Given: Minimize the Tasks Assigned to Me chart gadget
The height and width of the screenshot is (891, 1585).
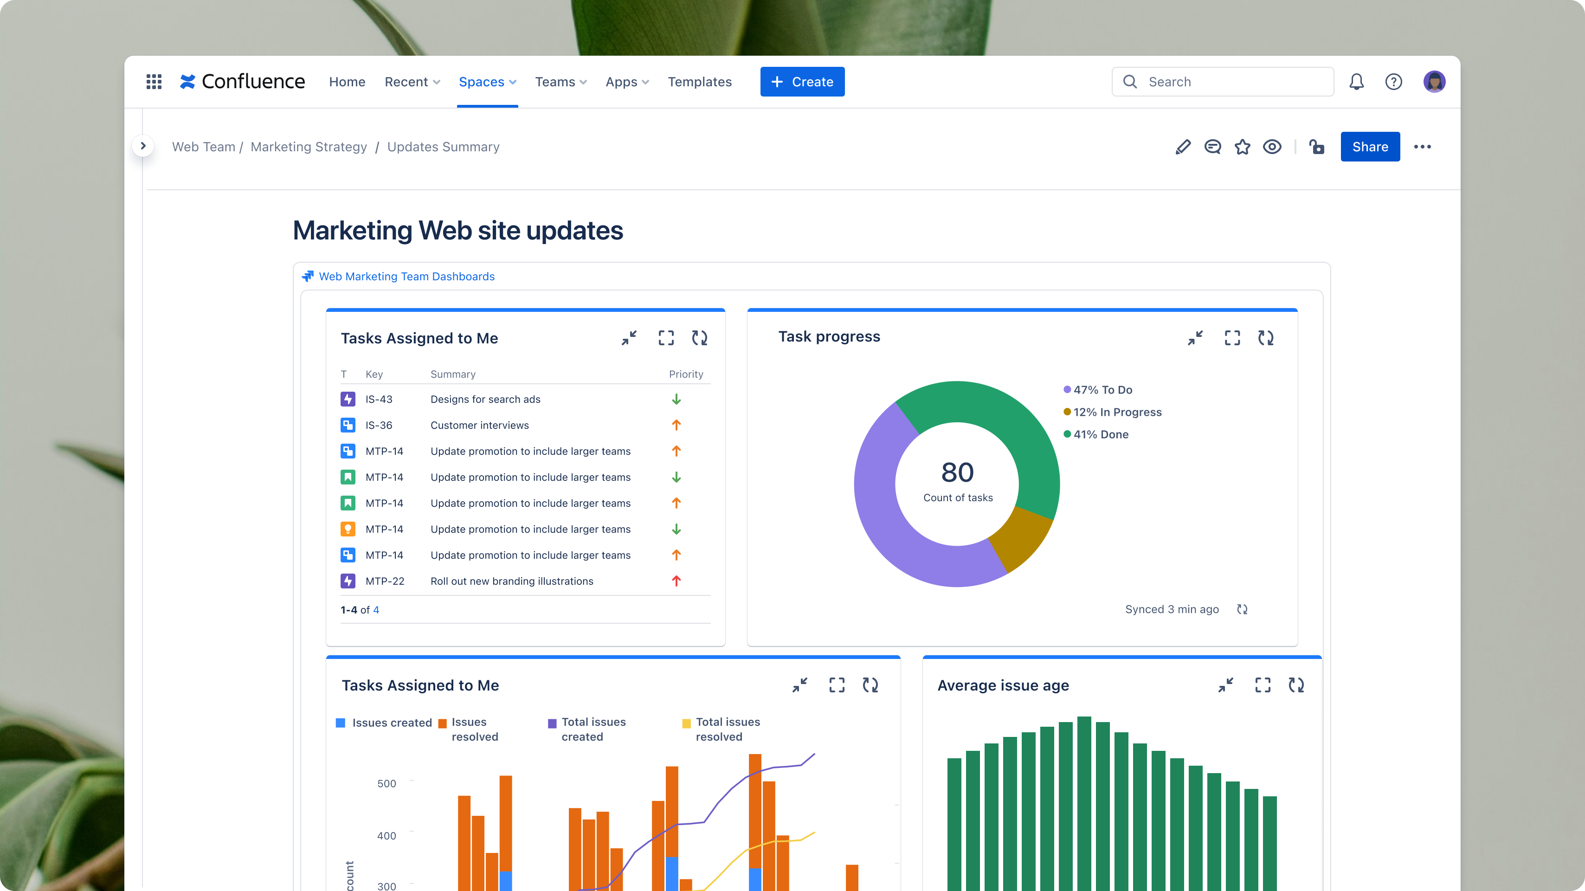Looking at the screenshot, I should (x=799, y=685).
